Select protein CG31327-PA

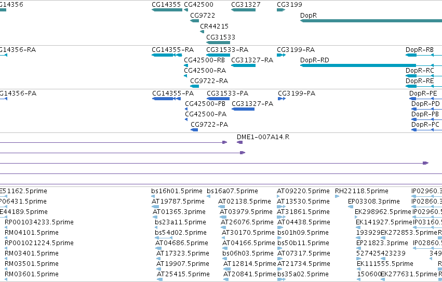point(243,109)
